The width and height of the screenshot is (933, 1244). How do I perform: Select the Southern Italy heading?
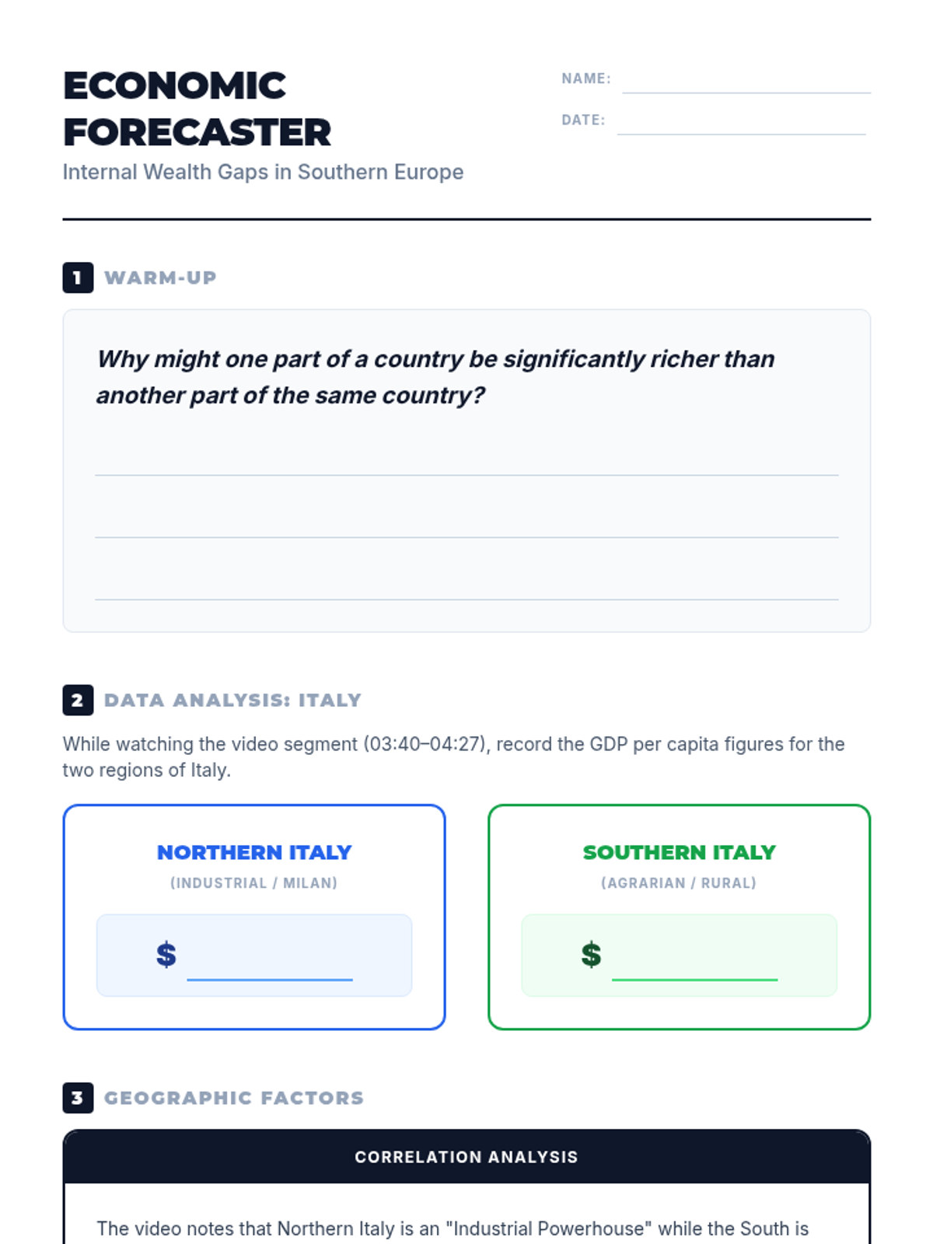(680, 852)
